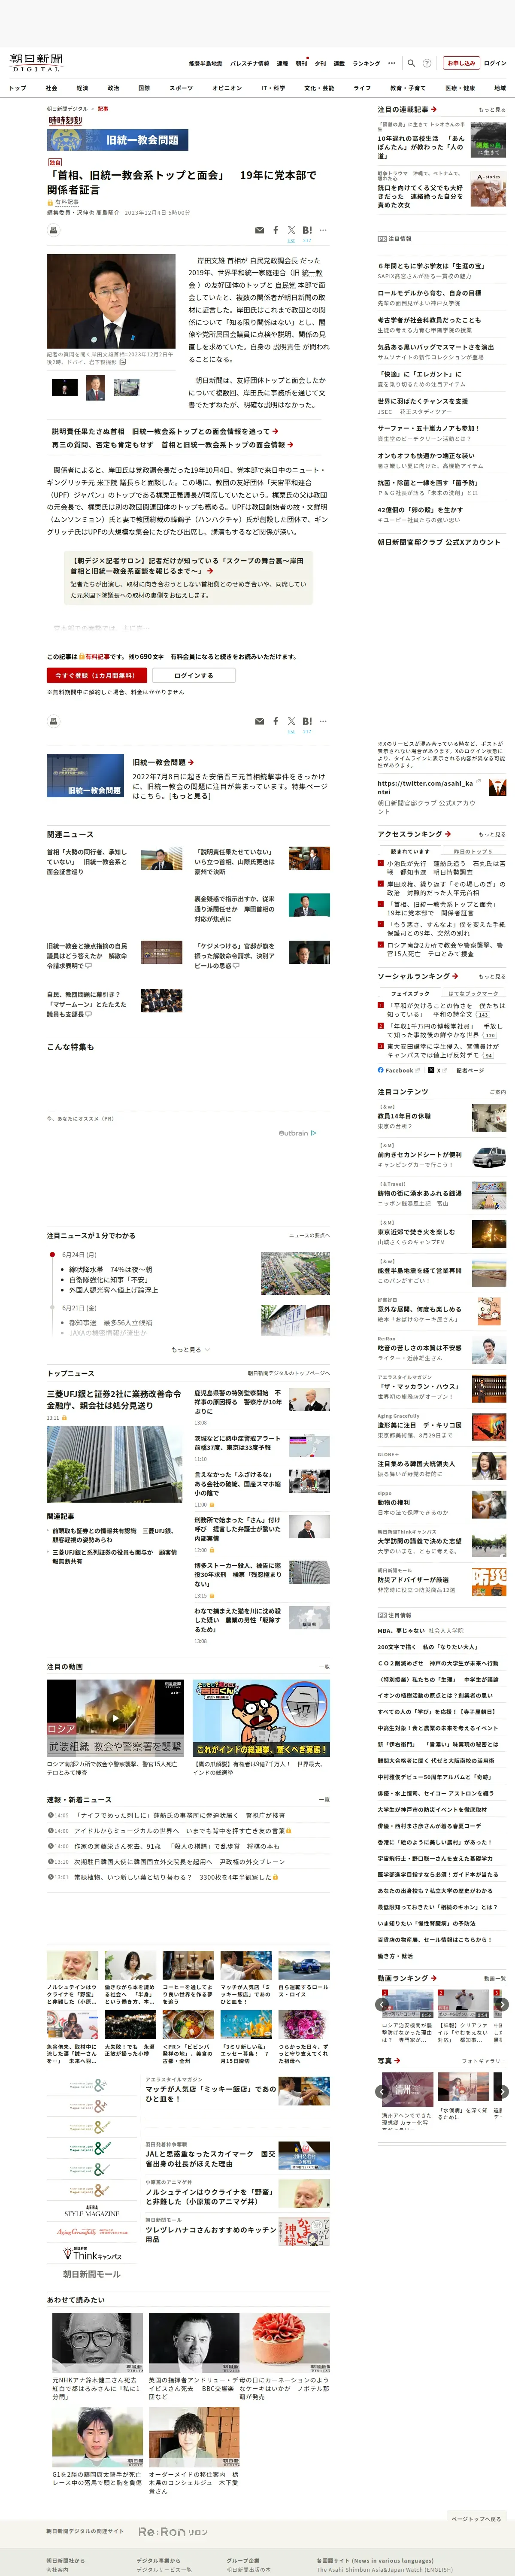
Task: Open the 朝日新聞デジタル breadcrumb link
Action: coord(66,109)
